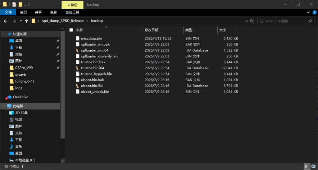Navigate up one folder level arrow

[x=27, y=21]
